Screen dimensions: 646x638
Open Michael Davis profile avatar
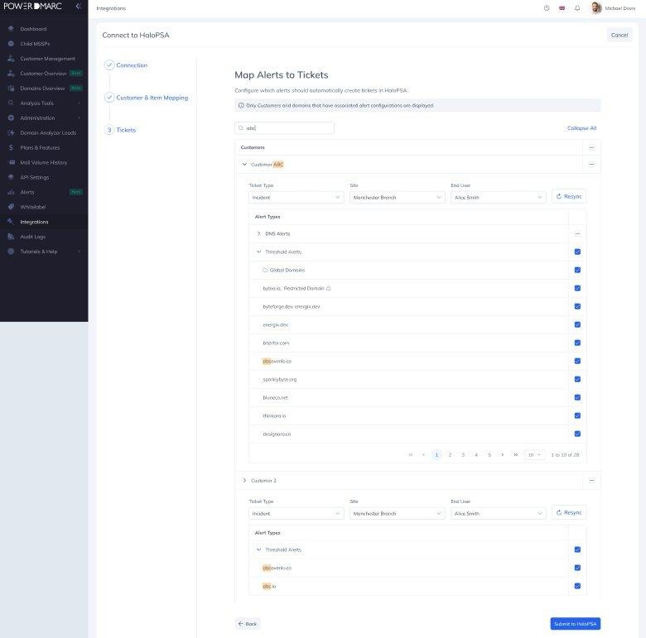click(x=595, y=7)
